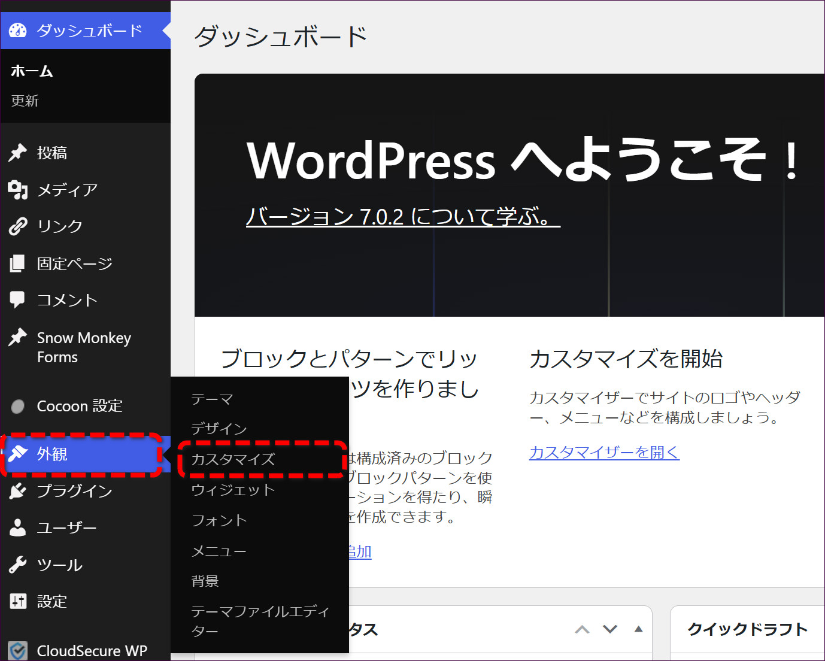Screen dimensions: 825x661
Task: Move the widget up with the up chevron
Action: pyautogui.click(x=582, y=629)
